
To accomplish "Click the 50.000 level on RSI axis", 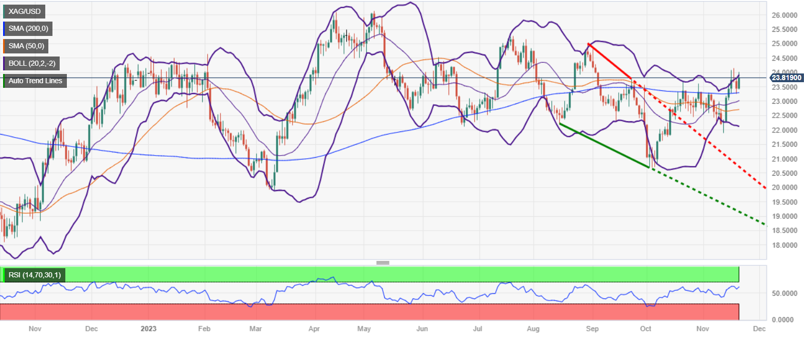I will click(781, 293).
